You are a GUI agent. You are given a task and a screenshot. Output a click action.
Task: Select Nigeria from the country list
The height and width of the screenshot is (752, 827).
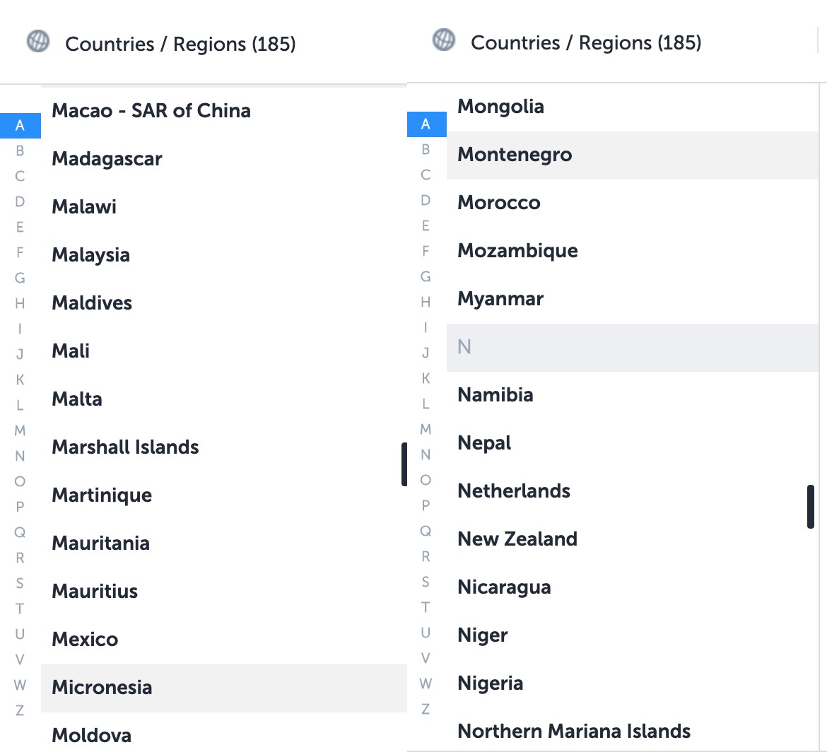pyautogui.click(x=490, y=683)
